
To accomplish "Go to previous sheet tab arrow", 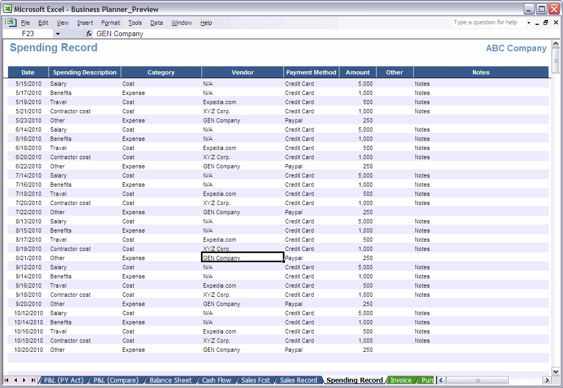I will coord(16,380).
